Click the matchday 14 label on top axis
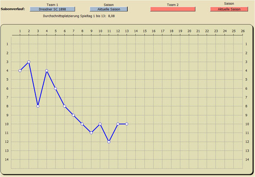Screen dimensions: 255x177 [x=136, y=31]
